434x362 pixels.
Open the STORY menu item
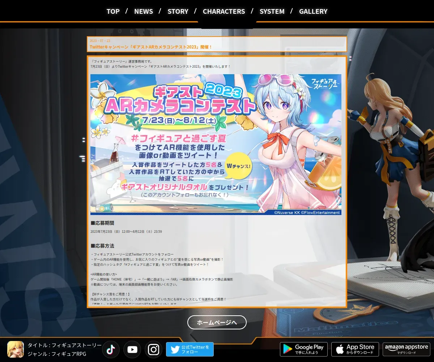pyautogui.click(x=178, y=11)
